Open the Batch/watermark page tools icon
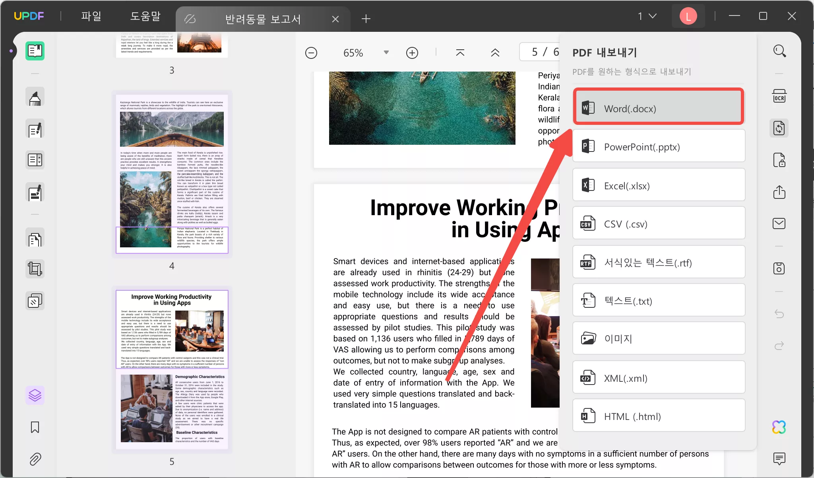Viewport: 814px width, 478px height. click(35, 301)
